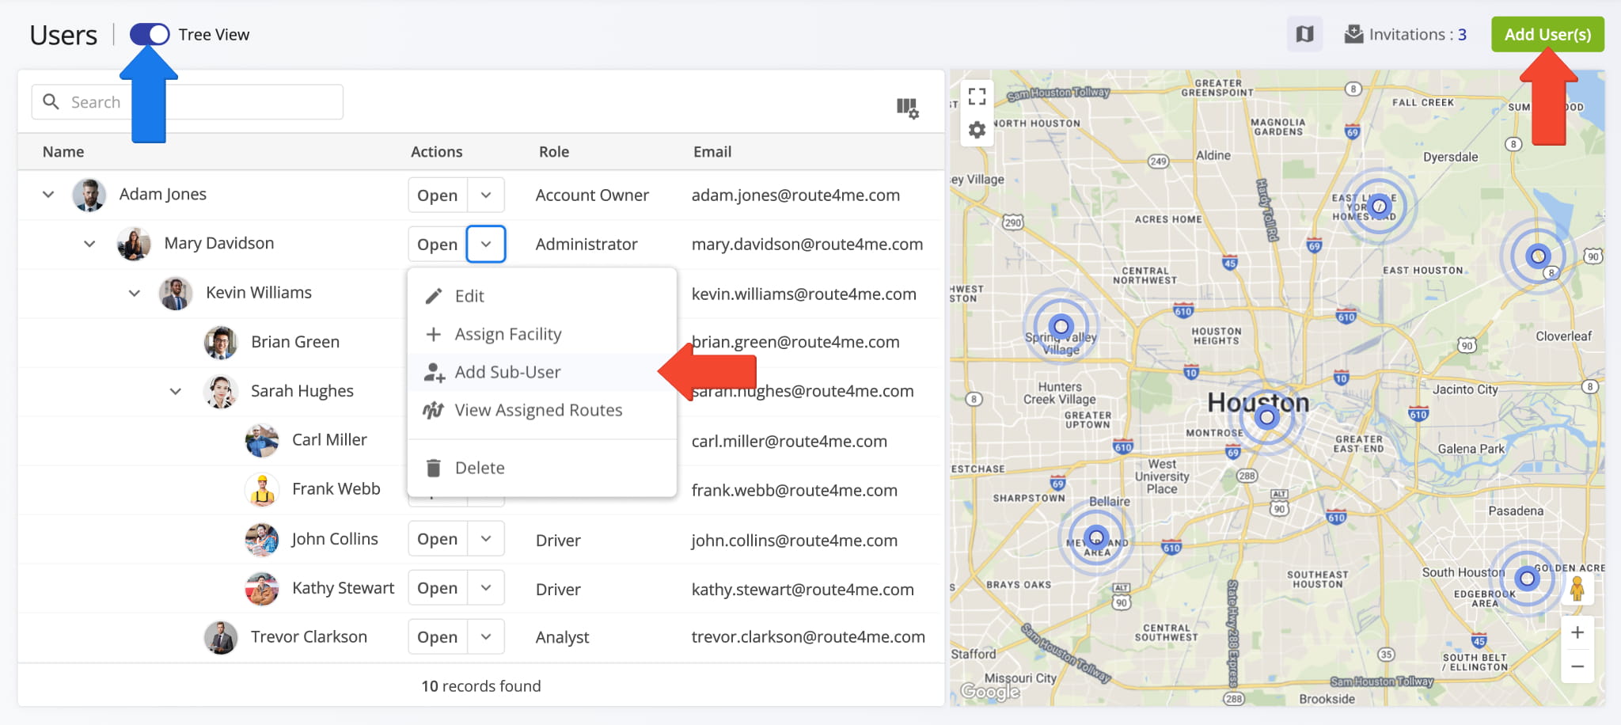
Task: Choose View Assigned Routes menu option
Action: [x=538, y=410]
